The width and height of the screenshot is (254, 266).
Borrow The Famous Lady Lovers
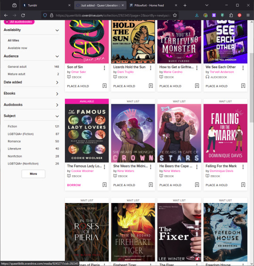(74, 185)
